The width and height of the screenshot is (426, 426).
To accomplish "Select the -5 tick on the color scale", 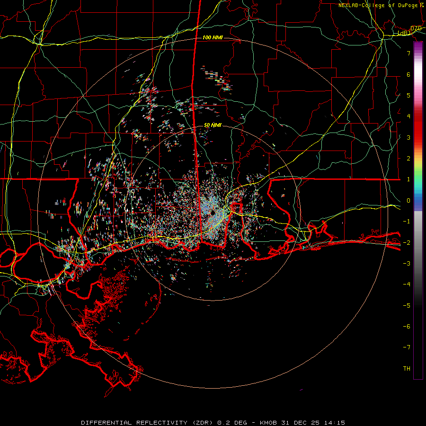I will [x=407, y=305].
